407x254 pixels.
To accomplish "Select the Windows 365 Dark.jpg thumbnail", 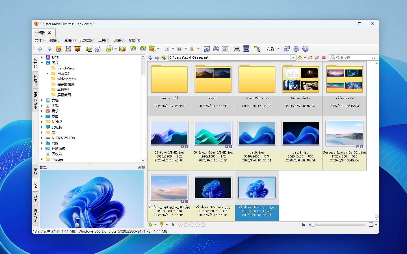I will (x=213, y=196).
